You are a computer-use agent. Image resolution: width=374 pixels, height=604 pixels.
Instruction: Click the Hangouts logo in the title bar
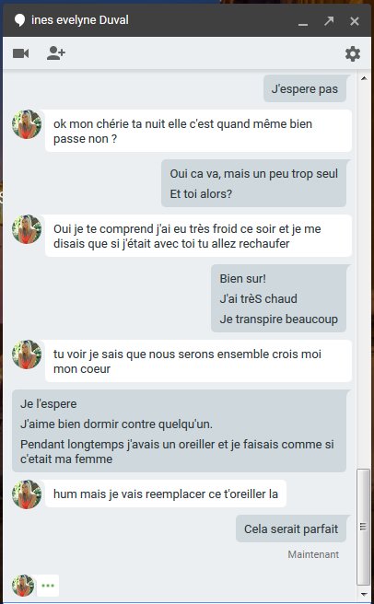tap(19, 20)
